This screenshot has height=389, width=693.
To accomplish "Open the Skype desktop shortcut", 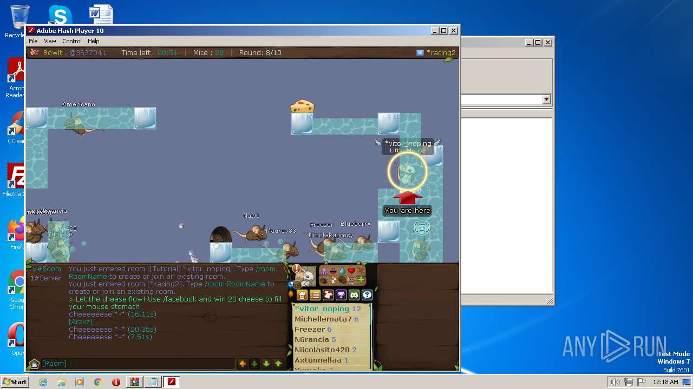I will coord(60,15).
